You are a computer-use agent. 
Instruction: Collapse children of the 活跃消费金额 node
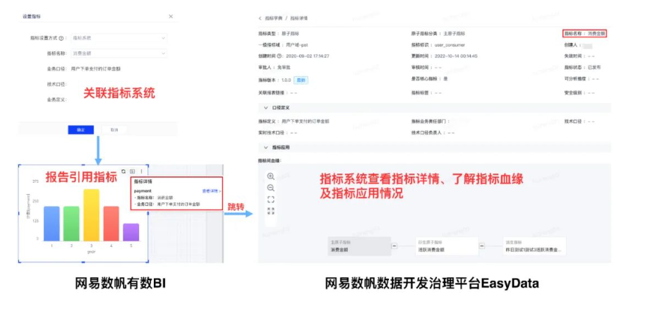coord(482,246)
